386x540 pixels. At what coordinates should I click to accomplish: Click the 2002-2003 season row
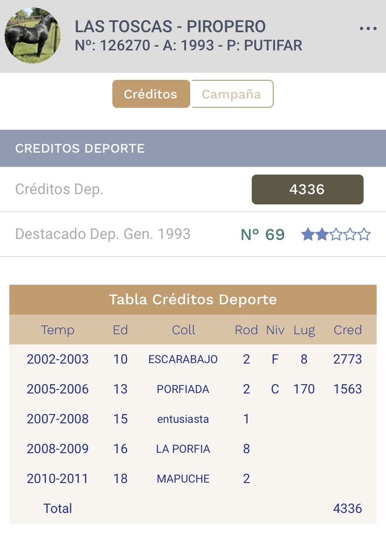coord(193,359)
